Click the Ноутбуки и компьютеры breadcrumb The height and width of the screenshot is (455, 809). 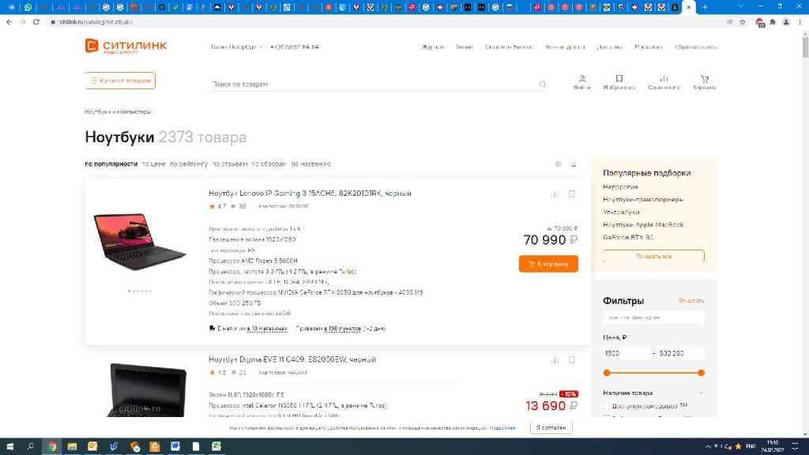point(119,112)
